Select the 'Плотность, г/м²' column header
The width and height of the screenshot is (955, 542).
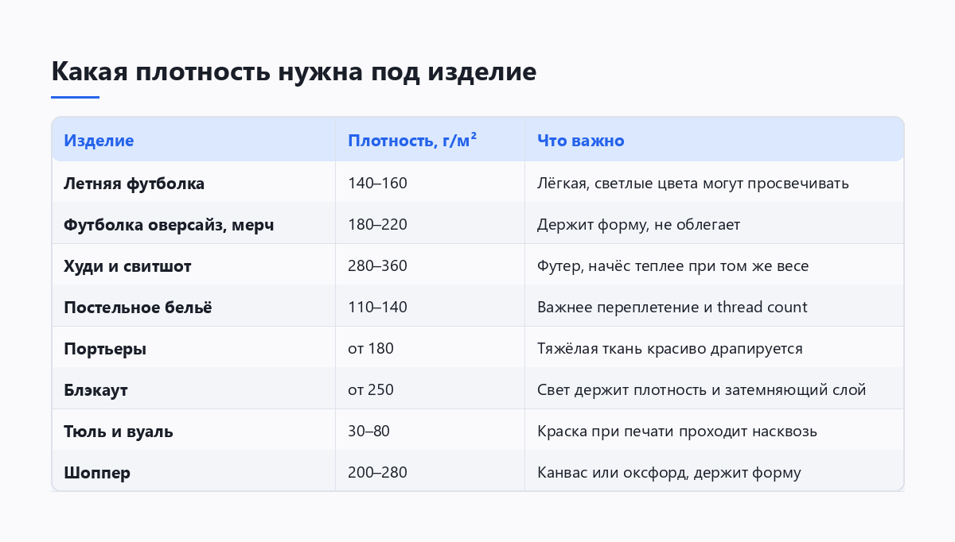tap(412, 141)
